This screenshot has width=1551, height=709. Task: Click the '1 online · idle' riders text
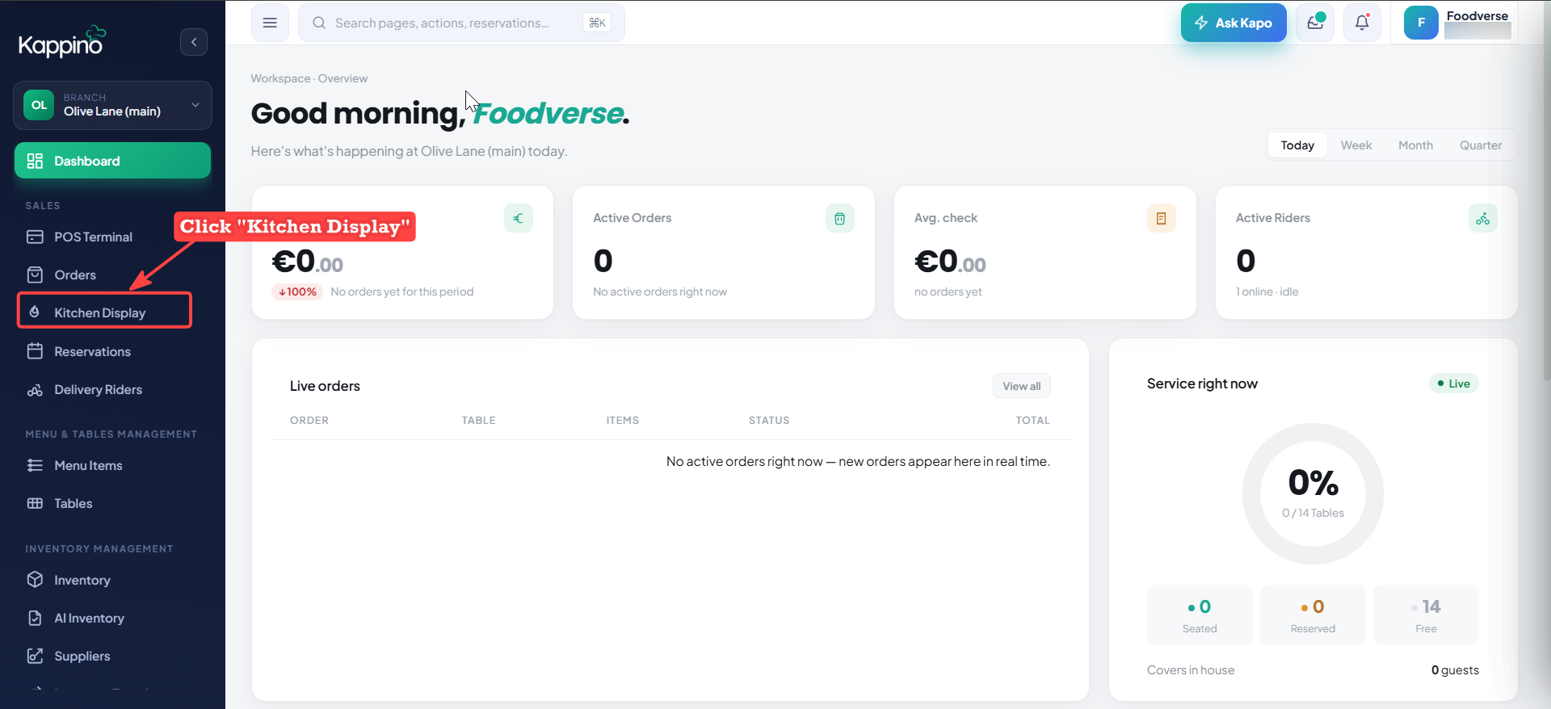(x=1267, y=292)
